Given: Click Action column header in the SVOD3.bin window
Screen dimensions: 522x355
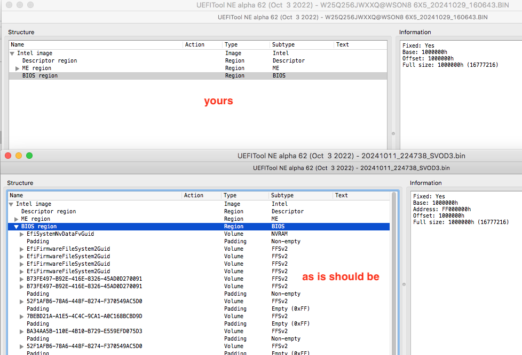Looking at the screenshot, I should pyautogui.click(x=201, y=195).
